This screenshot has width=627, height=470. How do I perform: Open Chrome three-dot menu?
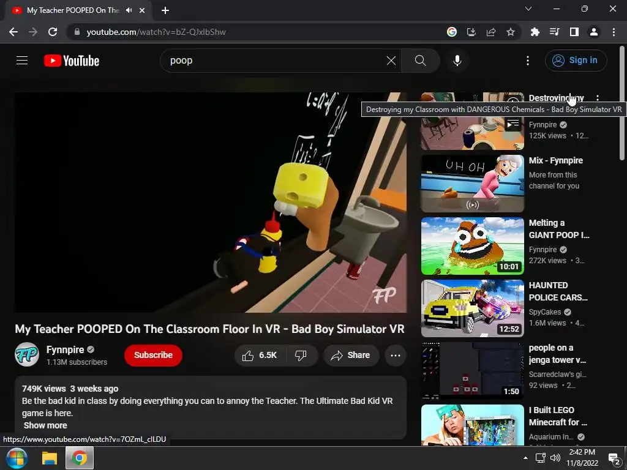coord(614,32)
